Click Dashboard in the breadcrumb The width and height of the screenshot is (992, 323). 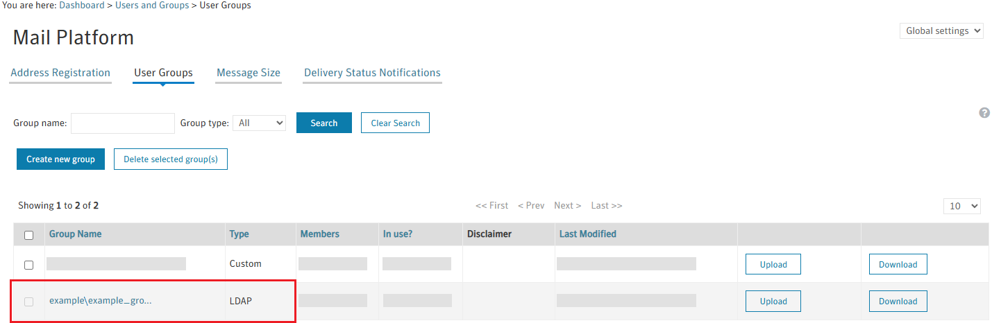pyautogui.click(x=82, y=6)
